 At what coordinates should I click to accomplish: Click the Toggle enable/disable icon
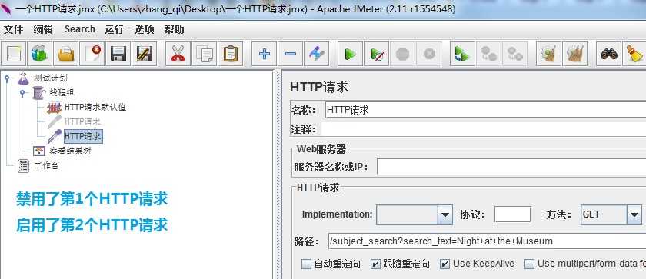(x=316, y=54)
